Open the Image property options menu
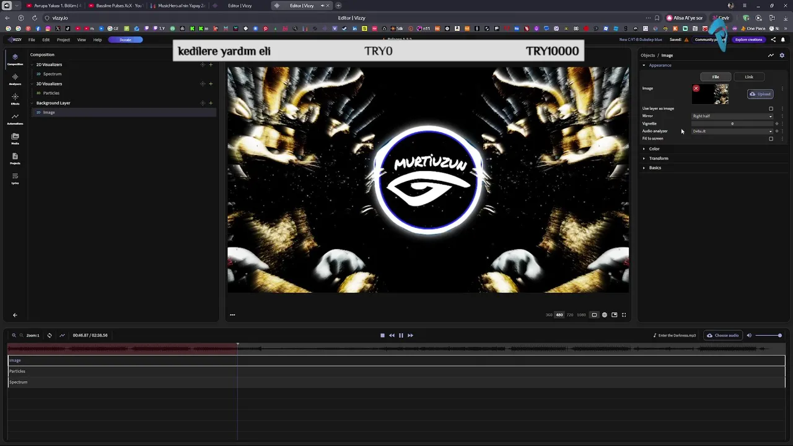 (782, 89)
